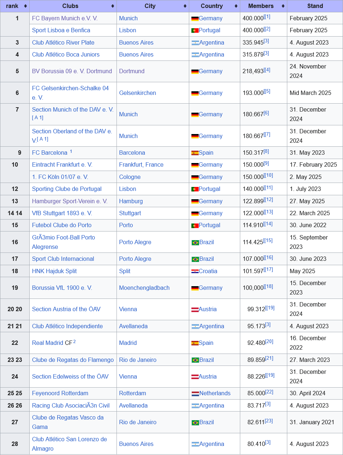Open Real Madrid club link
The image size is (343, 455).
[47, 343]
